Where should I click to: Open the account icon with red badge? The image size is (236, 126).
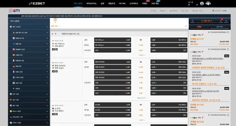tap(221, 21)
